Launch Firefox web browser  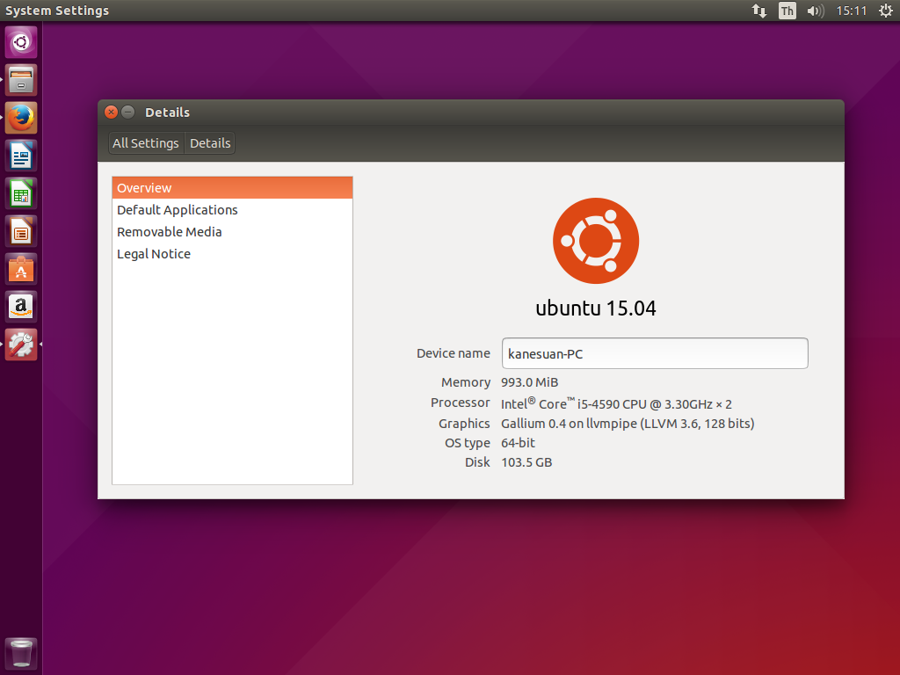click(x=21, y=118)
